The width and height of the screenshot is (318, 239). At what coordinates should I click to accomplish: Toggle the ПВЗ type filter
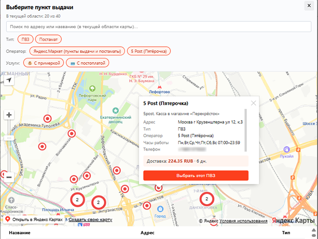[25, 39]
